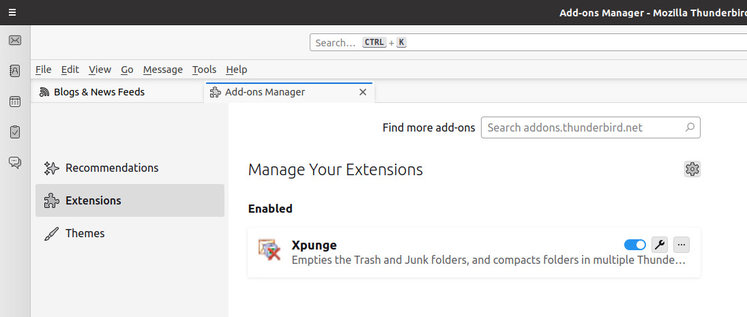Click the Xpunge extension name
Viewport: 747px width, 317px height.
[x=314, y=245]
